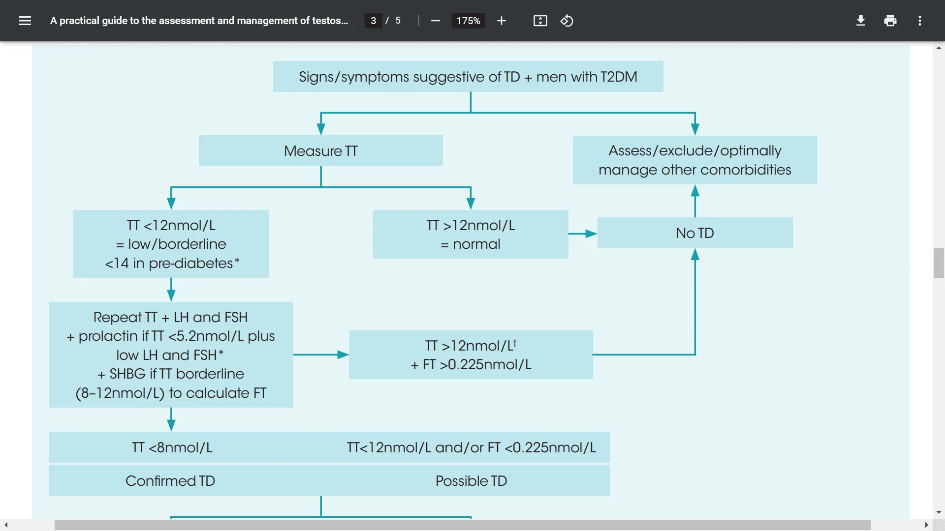Click 'TT<12nmol/L and/or FT <0.225nmol/L' text
The image size is (945, 531).
[x=471, y=447]
